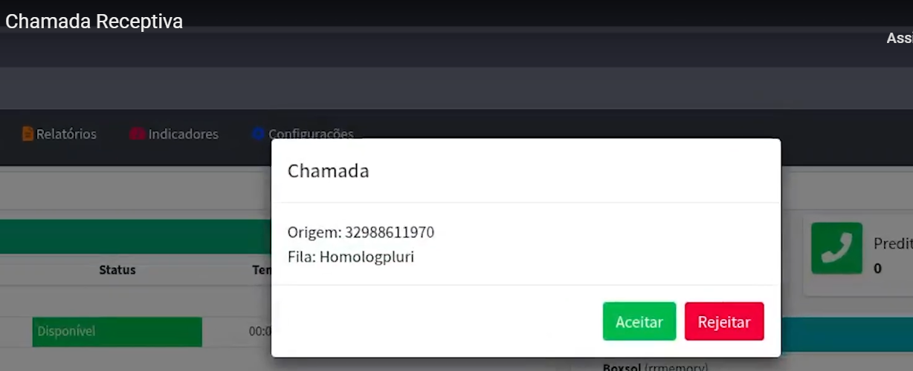Click the teal panel header bar
The height and width of the screenshot is (371, 913).
click(846, 335)
